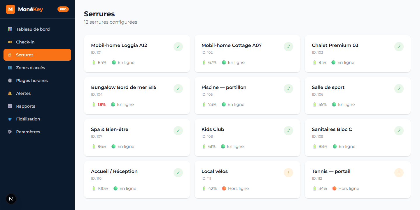This screenshot has height=210, width=420.
Task: Open the Mobil-home Loggia A12 lock card
Action: [x=137, y=54]
